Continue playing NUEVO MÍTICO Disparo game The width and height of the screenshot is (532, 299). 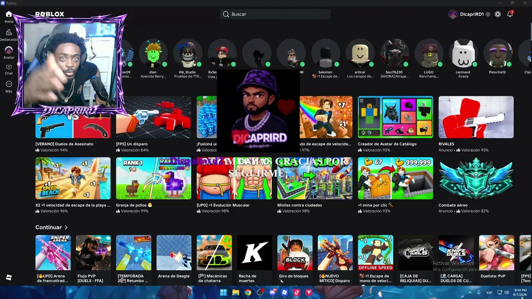(335, 259)
